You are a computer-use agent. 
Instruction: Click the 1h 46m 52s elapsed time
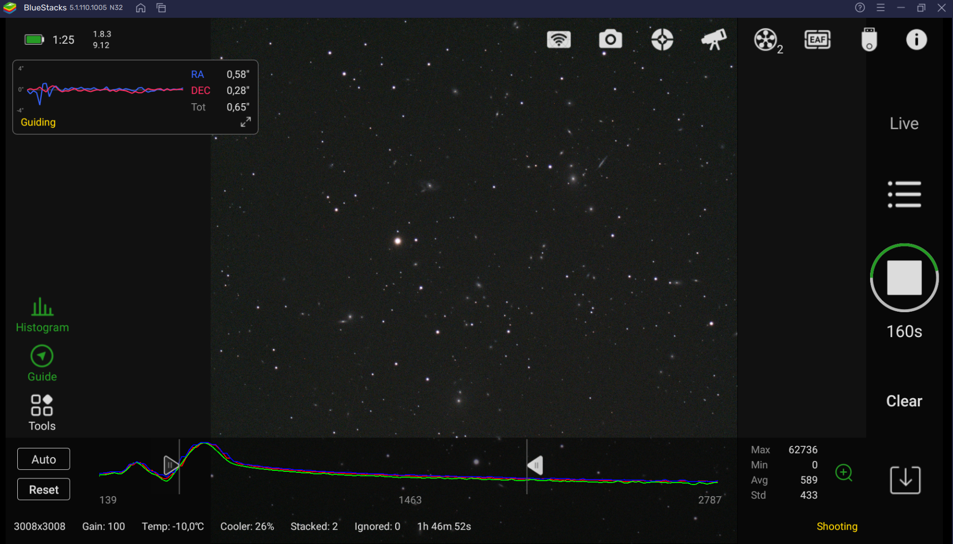[444, 527]
